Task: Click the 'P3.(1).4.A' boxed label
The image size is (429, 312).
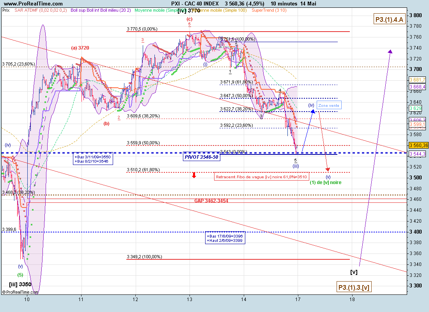Action: (x=389, y=19)
